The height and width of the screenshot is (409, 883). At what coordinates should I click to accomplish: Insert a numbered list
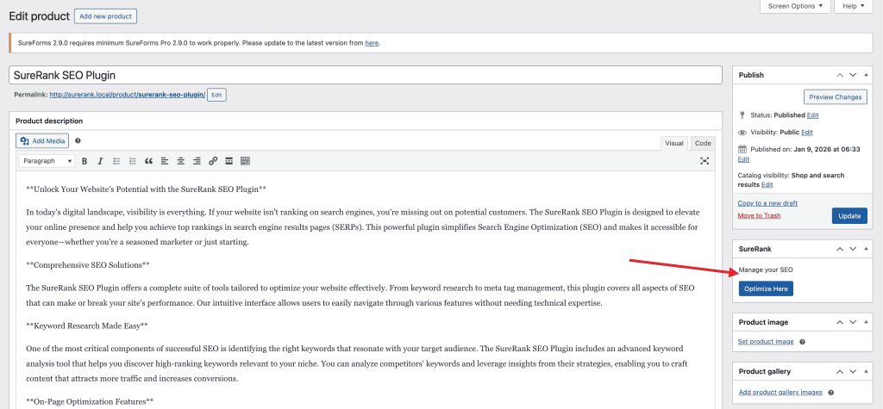coord(133,161)
